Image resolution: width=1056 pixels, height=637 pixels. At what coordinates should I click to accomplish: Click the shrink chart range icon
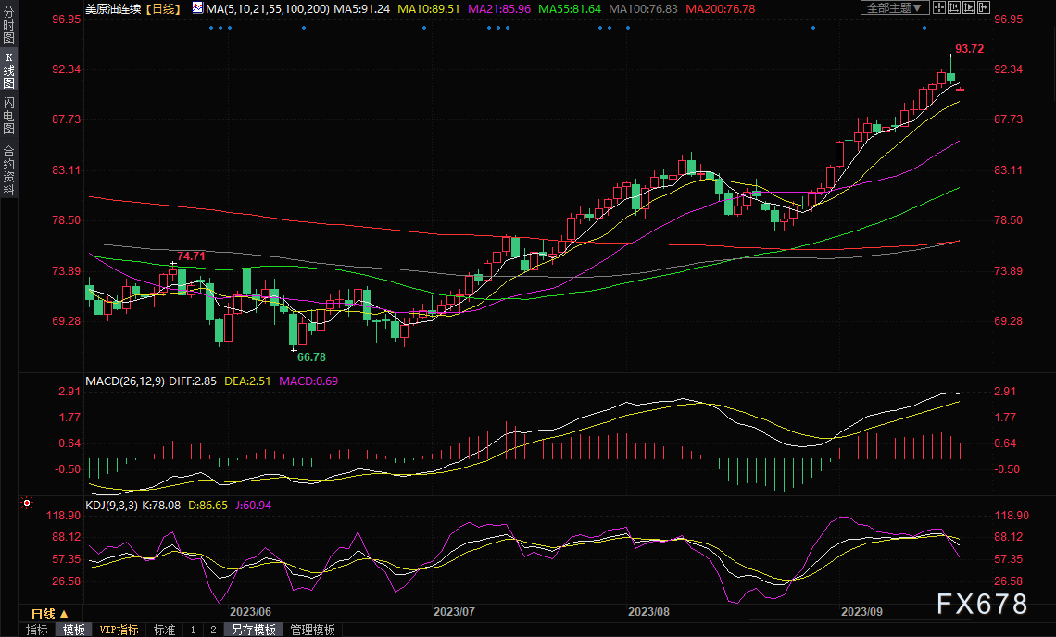click(954, 7)
